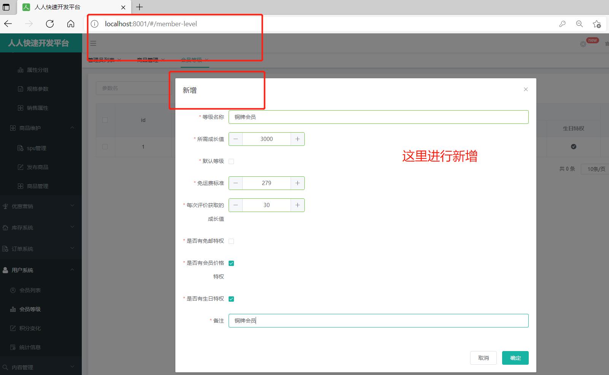Open new browser tab plus button
This screenshot has height=375, width=609.
coord(140,7)
